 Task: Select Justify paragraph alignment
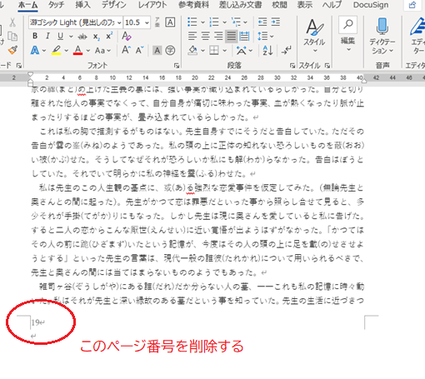231,36
